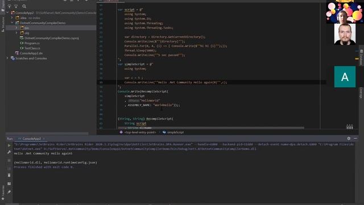Click the trash icon to clear output
Image resolution: width=364 pixels, height=205 pixels.
click(9, 175)
